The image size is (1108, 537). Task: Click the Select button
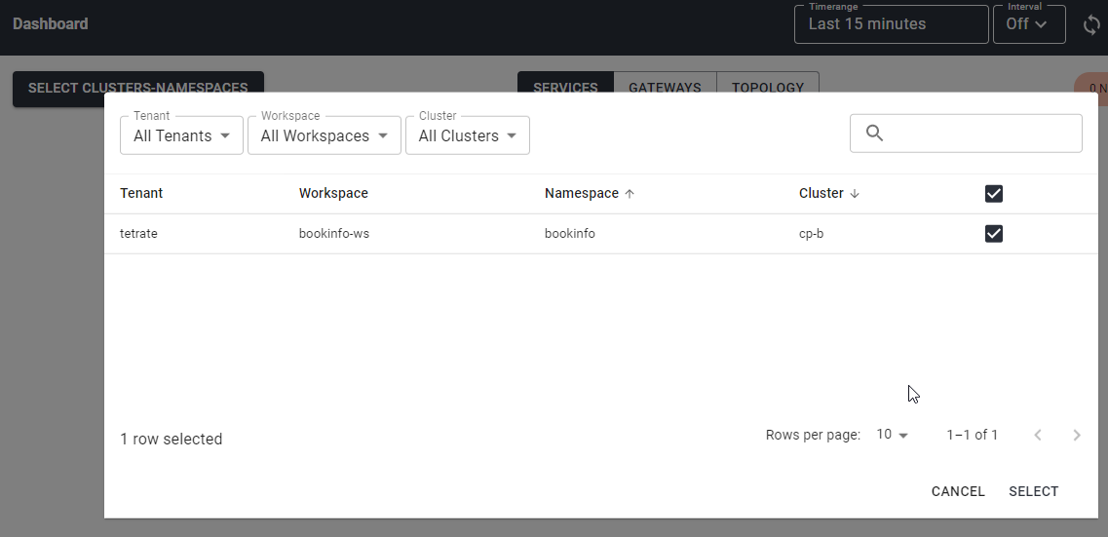coord(1034,492)
